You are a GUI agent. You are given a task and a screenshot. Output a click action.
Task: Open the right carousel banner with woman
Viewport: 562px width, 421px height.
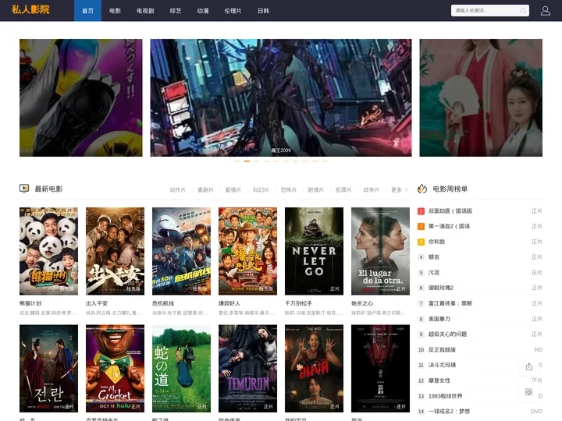click(481, 97)
